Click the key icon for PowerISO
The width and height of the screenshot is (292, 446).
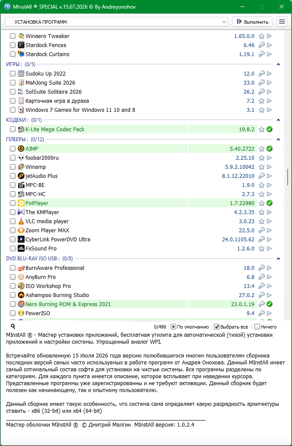261,313
